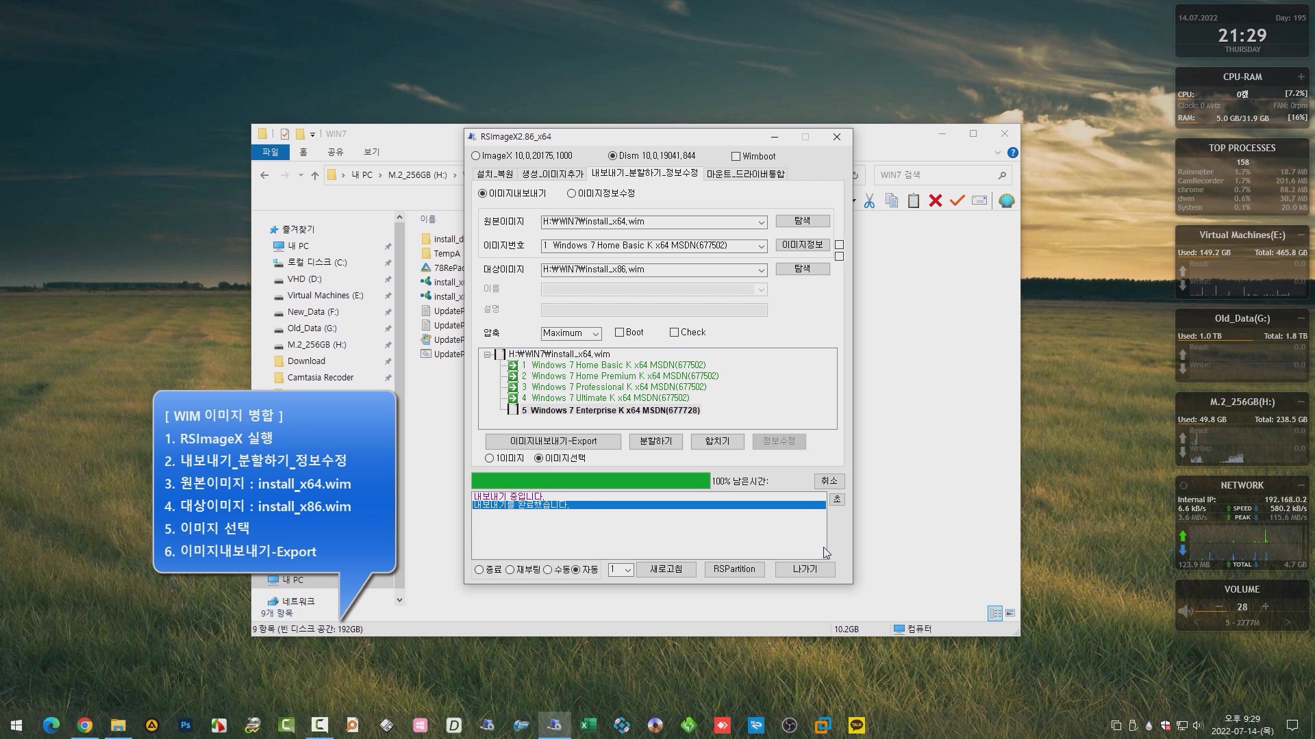Click the Paste clipboard icon in Explorer toolbar
Image resolution: width=1315 pixels, height=739 pixels.
click(x=913, y=200)
